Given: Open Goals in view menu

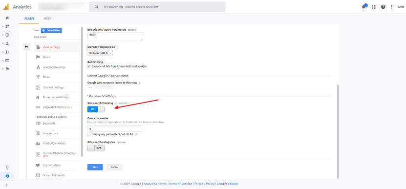Looking at the screenshot, I should [x=57, y=57].
